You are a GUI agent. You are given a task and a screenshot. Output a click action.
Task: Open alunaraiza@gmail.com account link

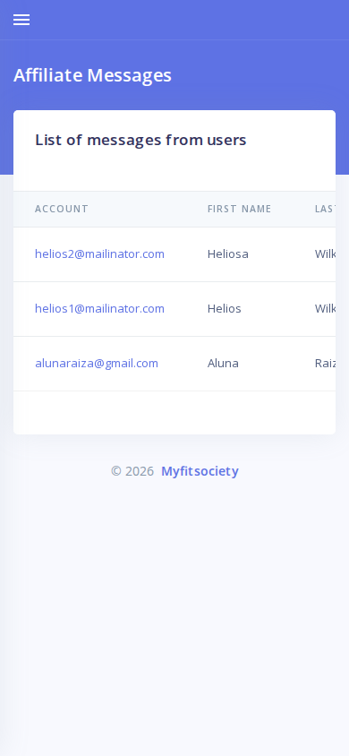[97, 364]
